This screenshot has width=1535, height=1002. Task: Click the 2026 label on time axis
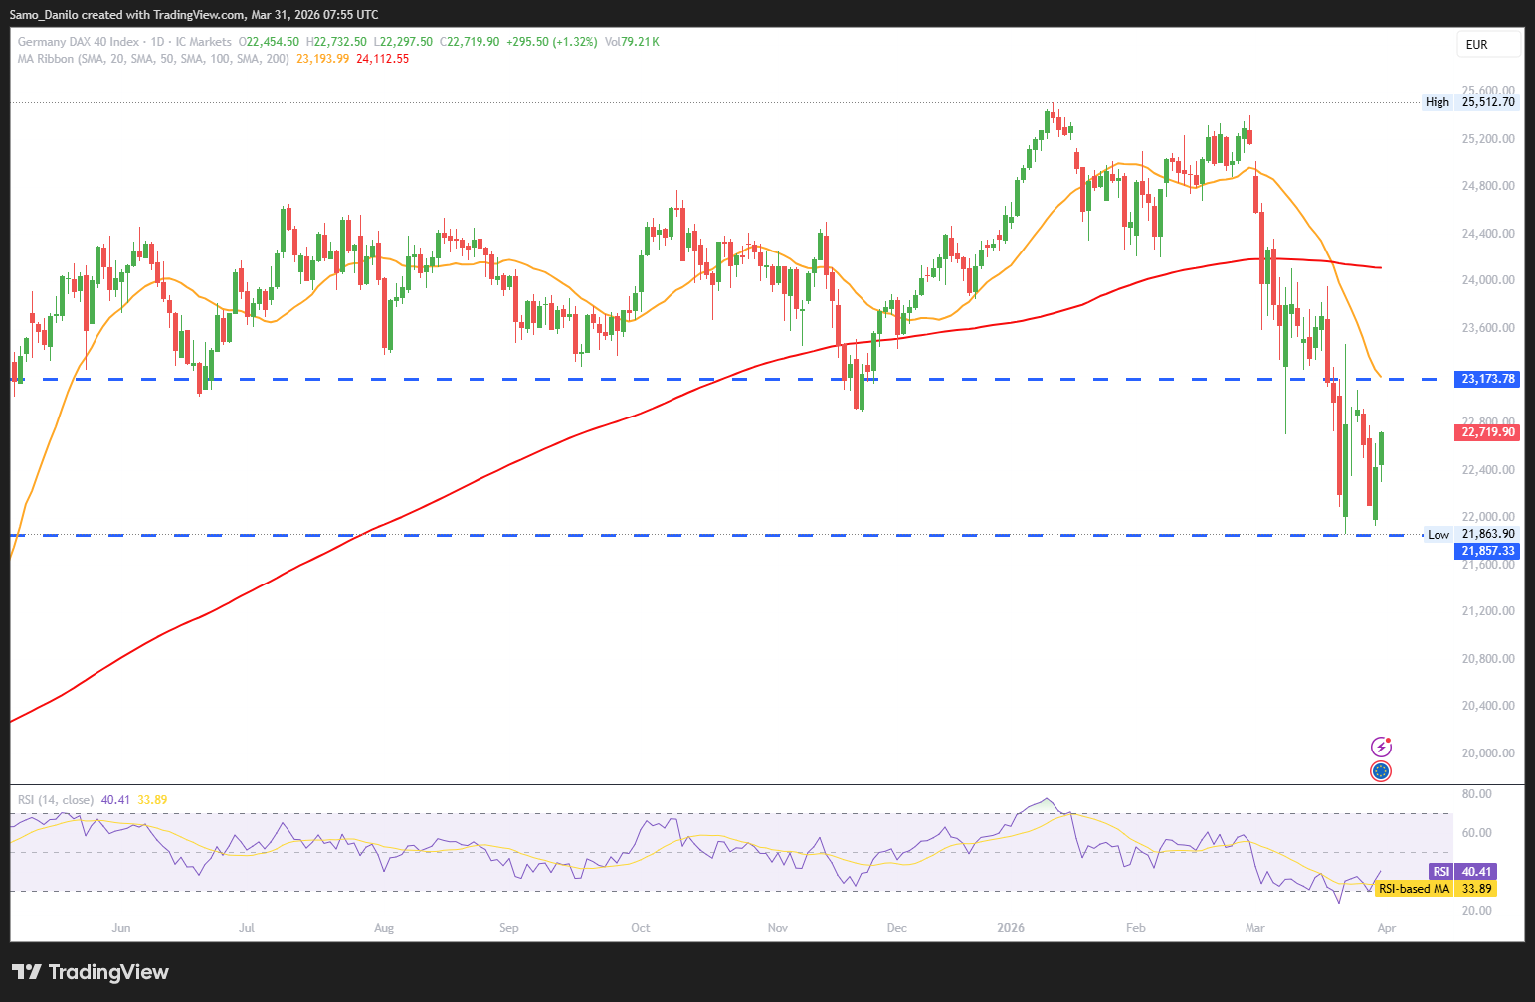1011,928
